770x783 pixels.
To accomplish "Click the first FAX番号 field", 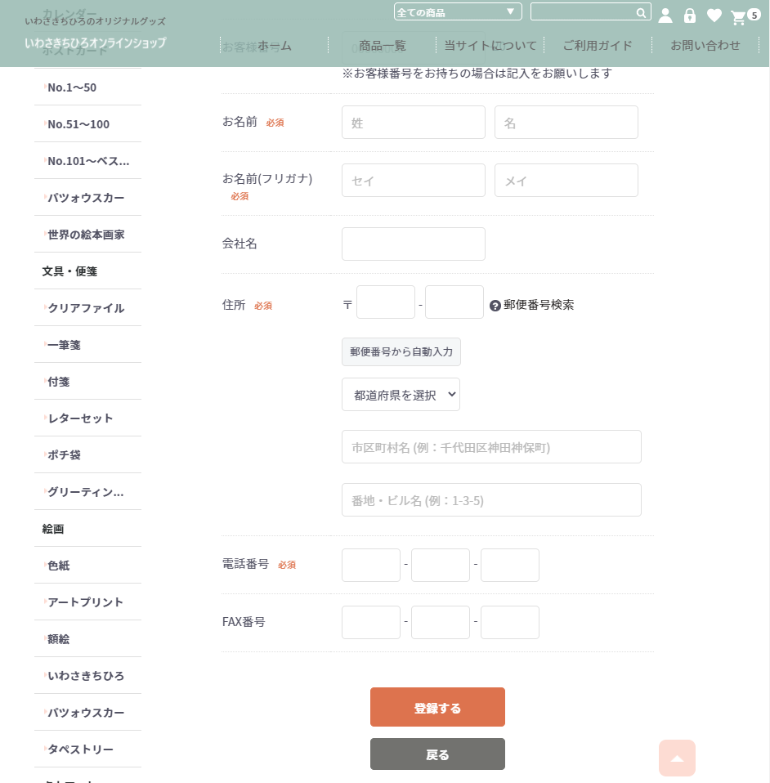I will click(371, 623).
